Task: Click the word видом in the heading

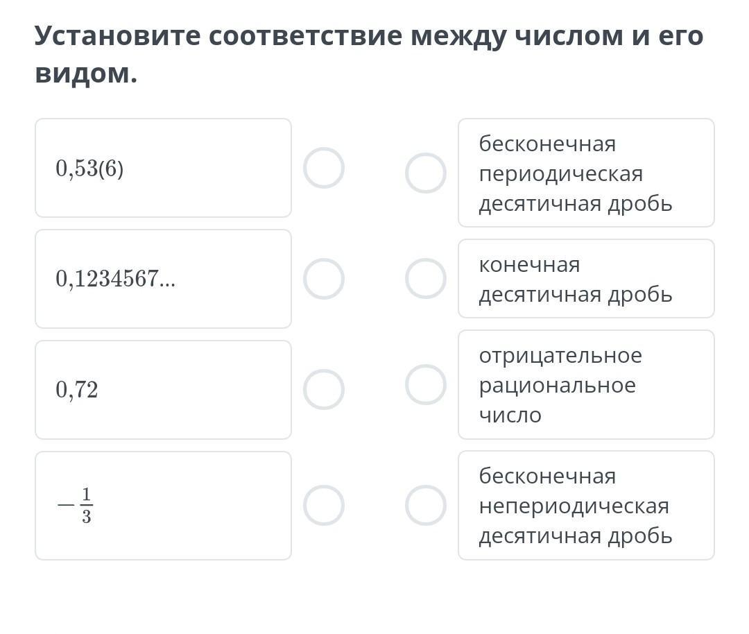Action: coord(82,73)
